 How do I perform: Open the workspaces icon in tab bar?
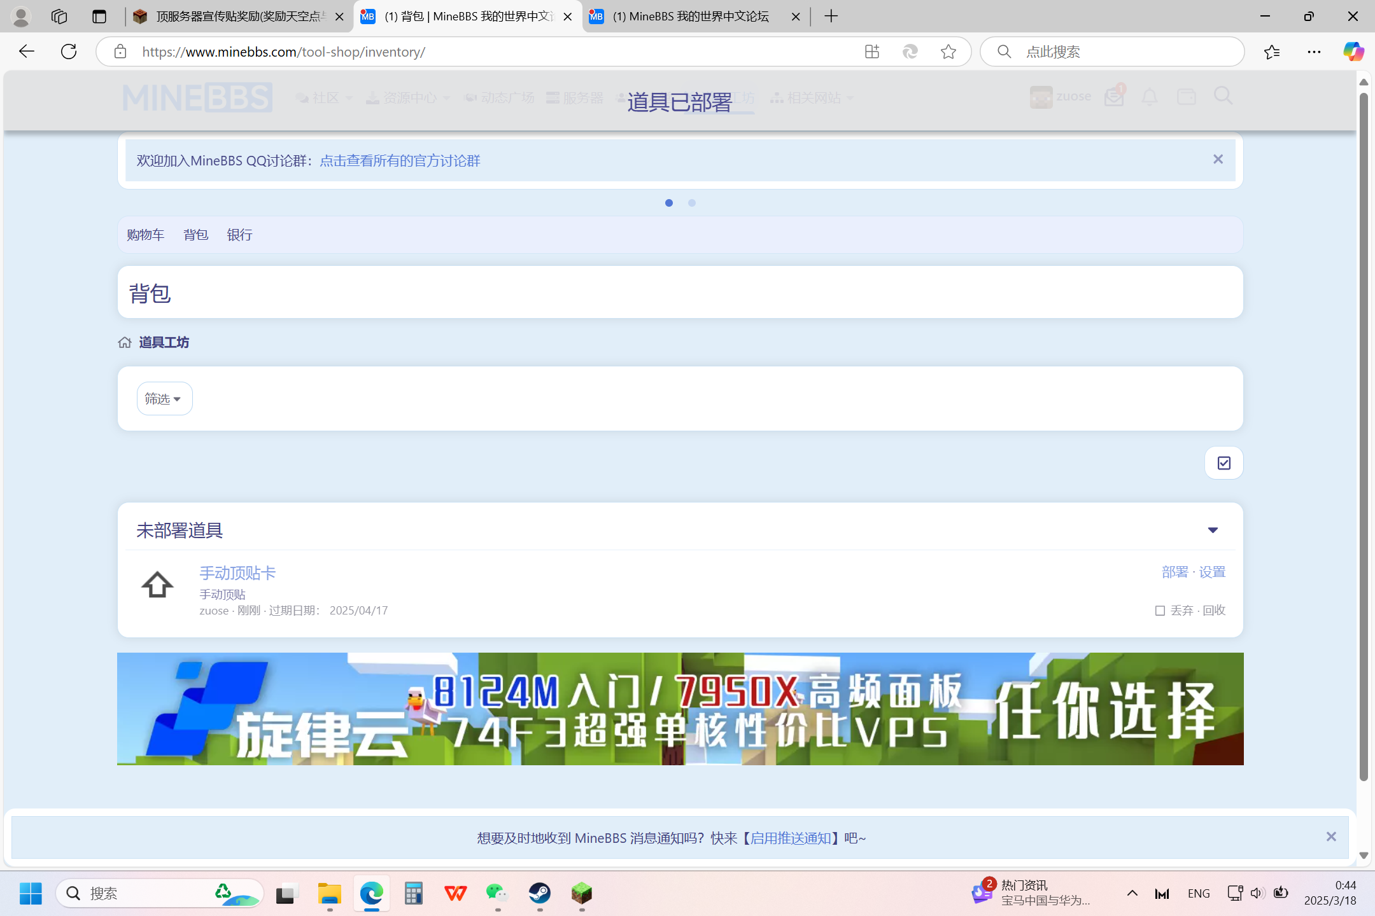tap(59, 17)
